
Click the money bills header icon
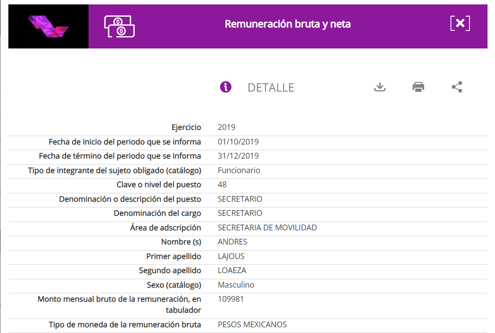pyautogui.click(x=119, y=26)
